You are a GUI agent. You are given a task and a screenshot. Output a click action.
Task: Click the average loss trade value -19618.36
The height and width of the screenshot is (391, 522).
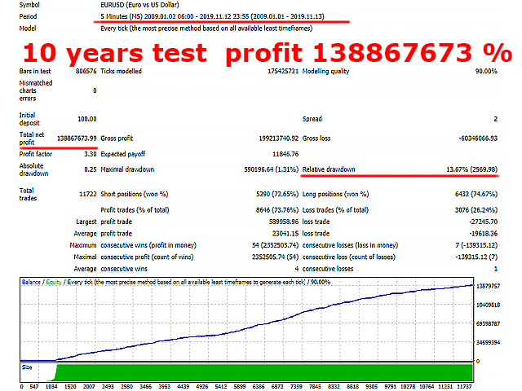[484, 234]
